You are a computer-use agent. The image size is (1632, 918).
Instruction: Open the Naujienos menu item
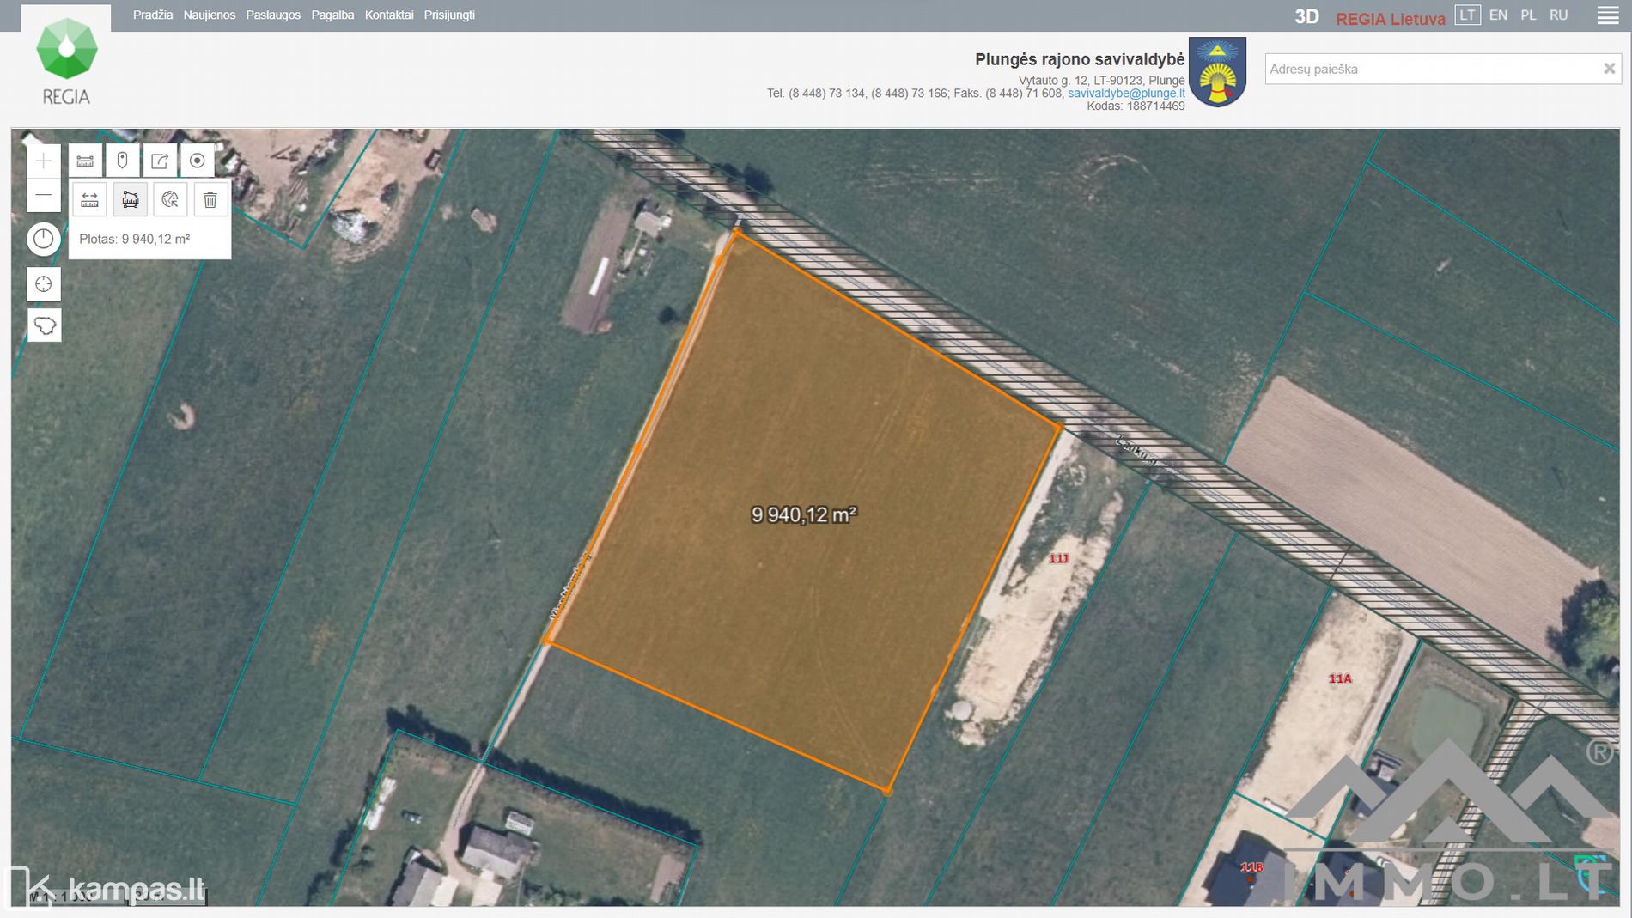[x=209, y=15]
